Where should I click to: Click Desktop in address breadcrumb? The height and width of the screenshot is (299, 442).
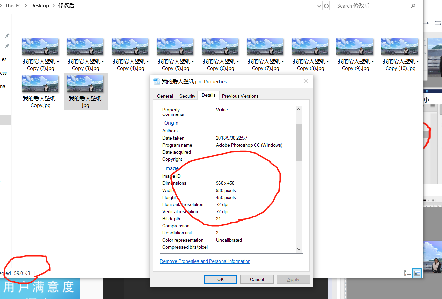(x=40, y=6)
